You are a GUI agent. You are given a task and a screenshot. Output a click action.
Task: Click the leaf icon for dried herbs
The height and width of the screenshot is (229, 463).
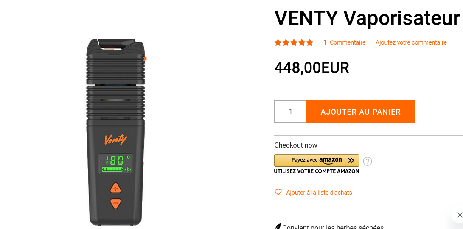click(278, 226)
